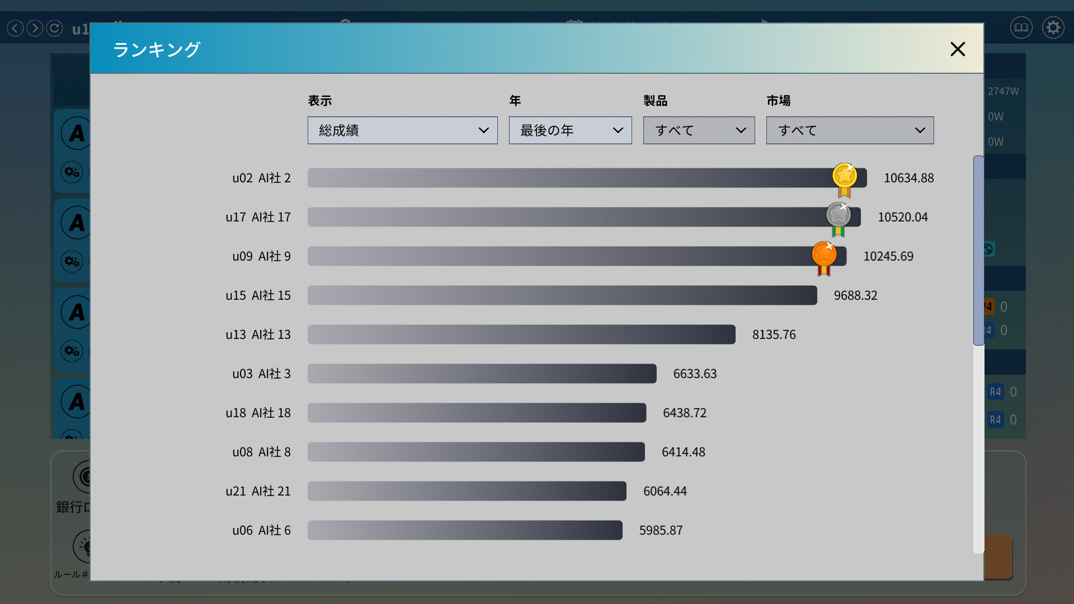Click the forward navigation arrow icon

tap(35, 28)
